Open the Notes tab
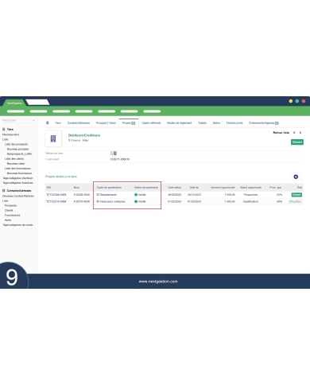Viewport: 310px width, 385px height. pyautogui.click(x=216, y=122)
